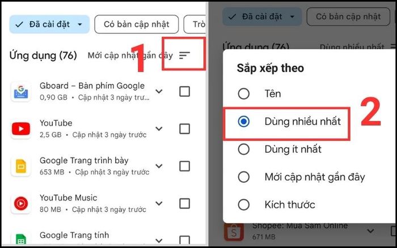Tap the YouTube app icon
Viewport: 397px width, 248px height.
[x=21, y=129]
